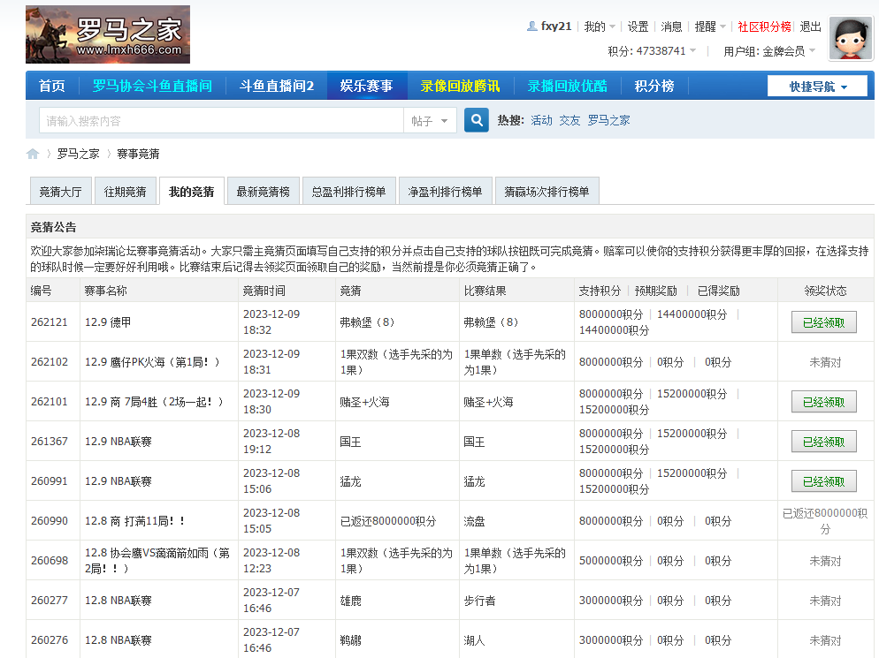Image resolution: width=879 pixels, height=658 pixels.
Task: Open the 帖子 search type dropdown
Action: (432, 119)
